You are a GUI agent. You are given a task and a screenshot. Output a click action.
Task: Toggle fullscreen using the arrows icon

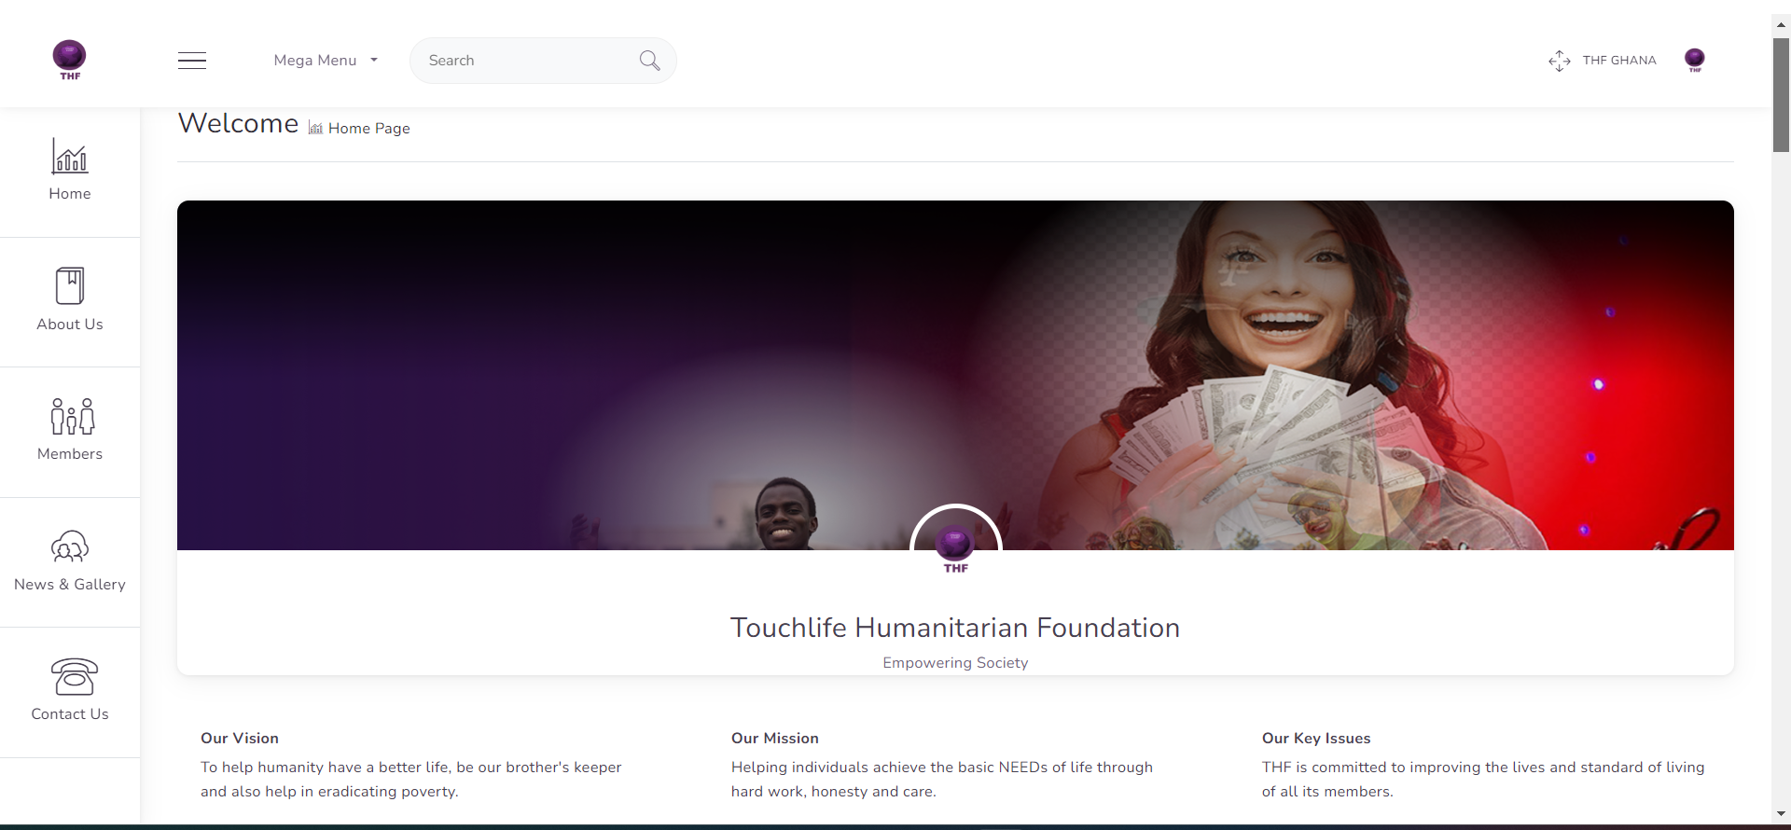pyautogui.click(x=1559, y=61)
